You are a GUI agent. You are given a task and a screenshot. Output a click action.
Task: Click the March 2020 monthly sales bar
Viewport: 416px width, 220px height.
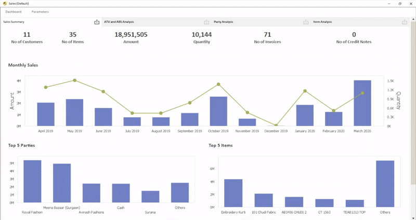(x=362, y=103)
